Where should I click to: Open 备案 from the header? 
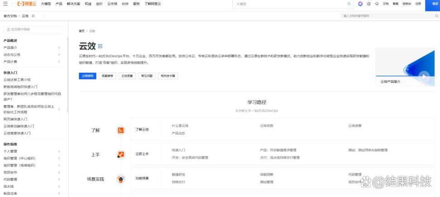pos(395,4)
